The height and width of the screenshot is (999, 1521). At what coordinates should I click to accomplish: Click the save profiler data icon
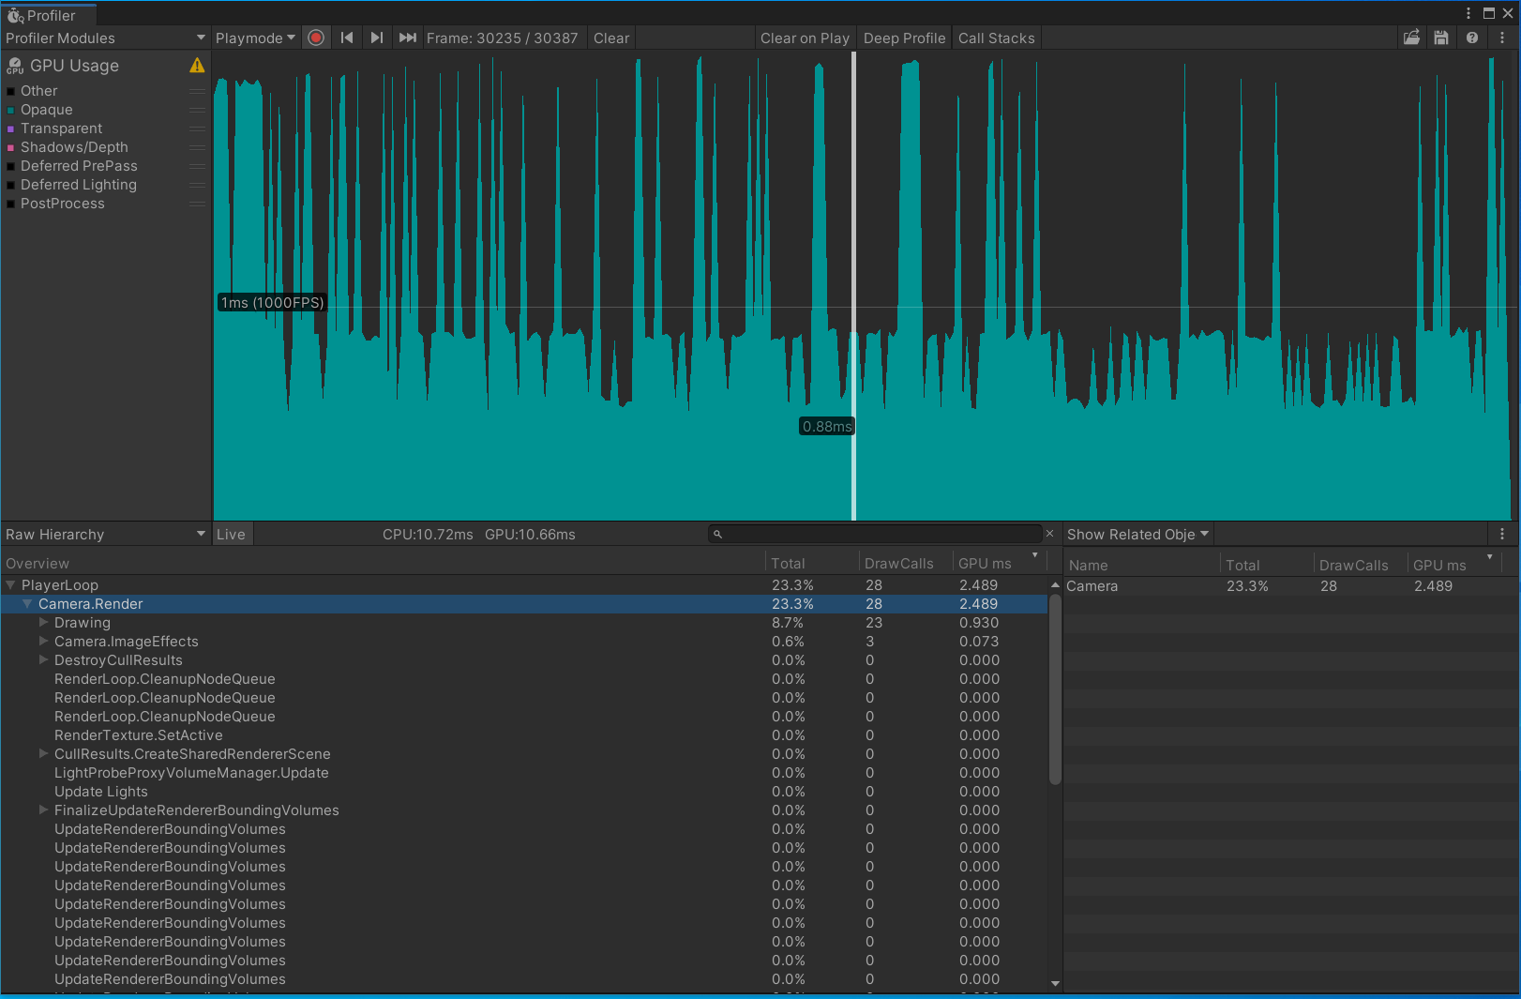pyautogui.click(x=1441, y=38)
